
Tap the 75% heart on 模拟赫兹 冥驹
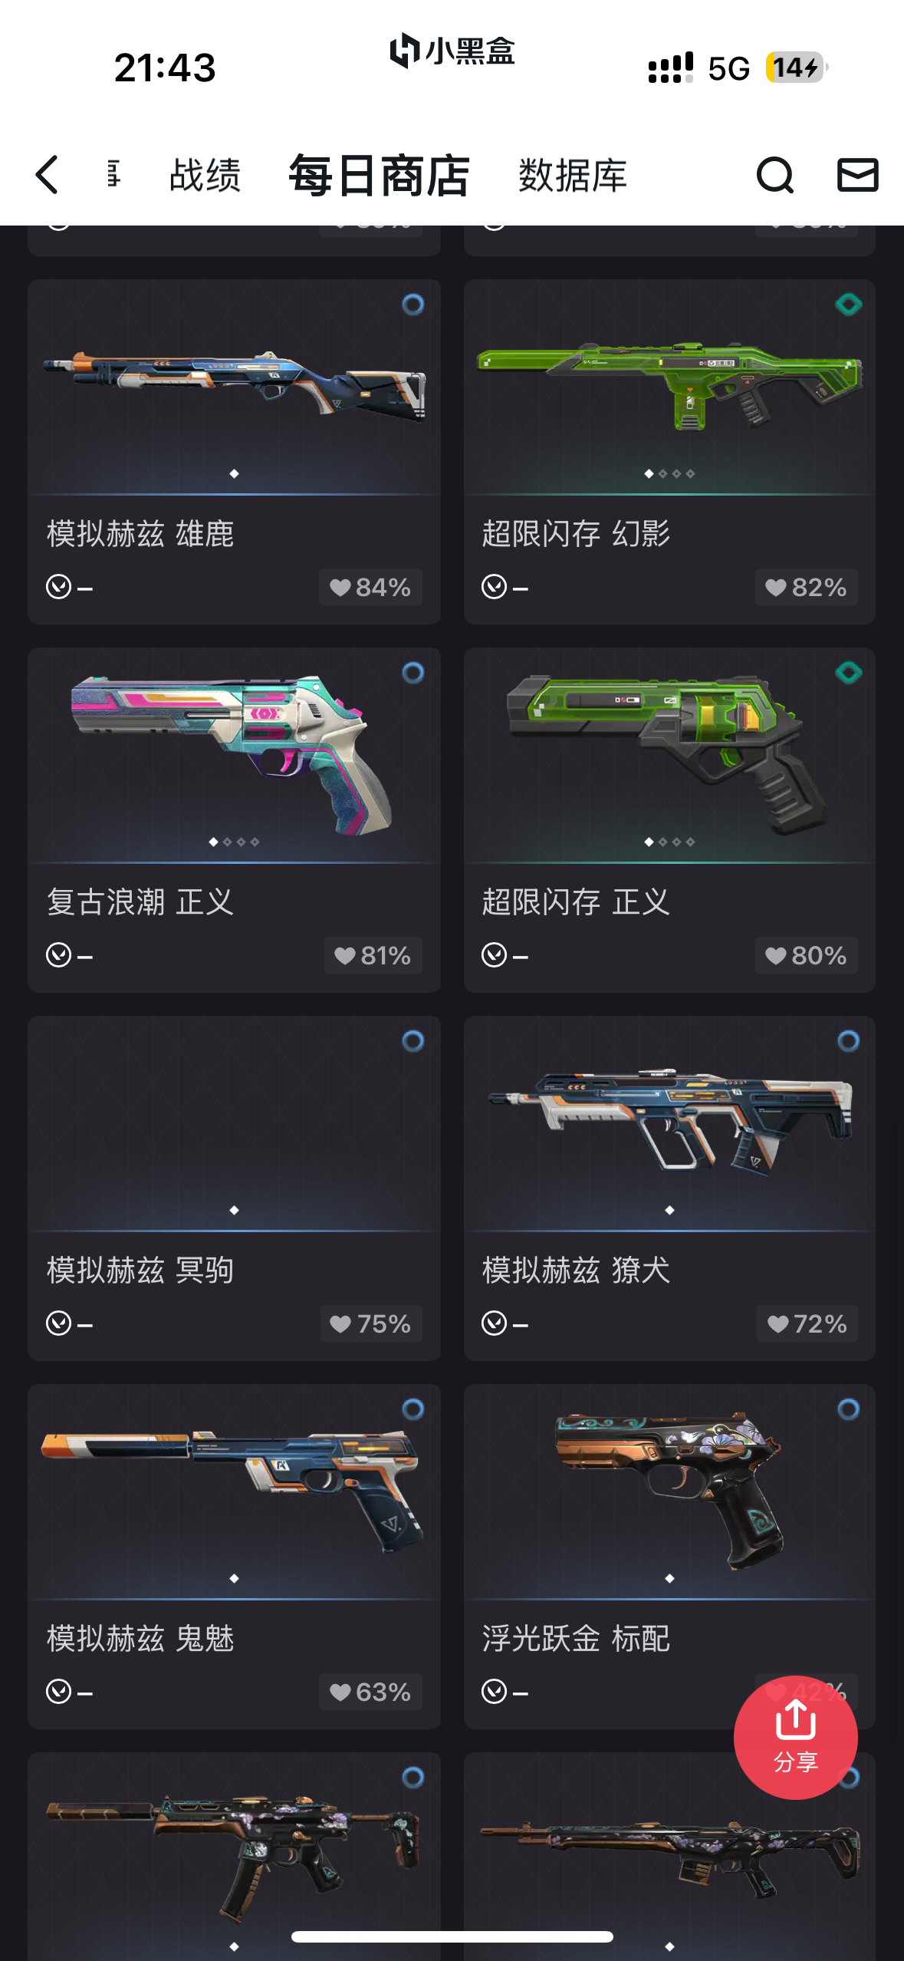371,1323
